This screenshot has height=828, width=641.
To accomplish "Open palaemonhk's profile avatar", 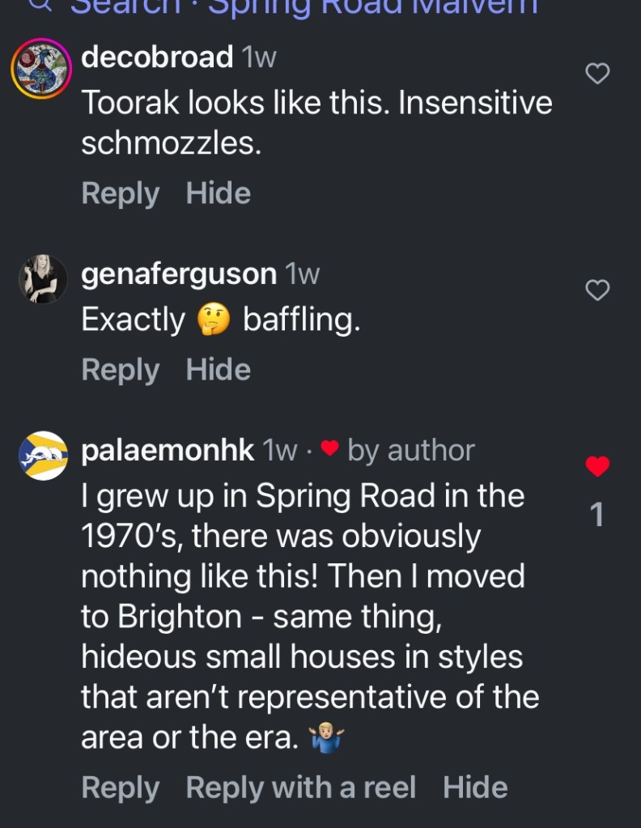I will 43,455.
